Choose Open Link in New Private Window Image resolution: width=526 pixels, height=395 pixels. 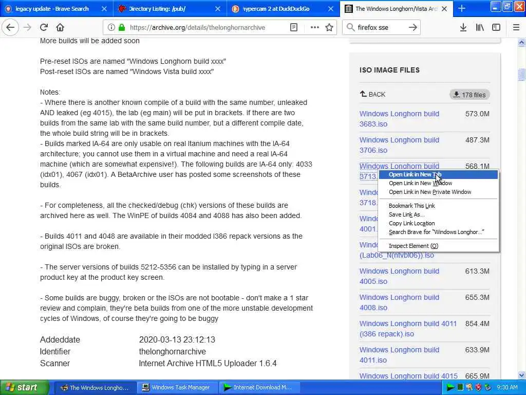(438, 192)
